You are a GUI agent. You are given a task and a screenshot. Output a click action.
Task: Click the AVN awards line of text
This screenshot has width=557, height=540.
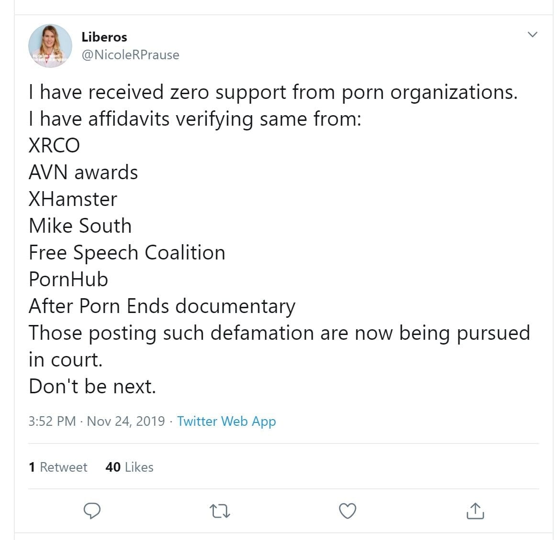[83, 173]
